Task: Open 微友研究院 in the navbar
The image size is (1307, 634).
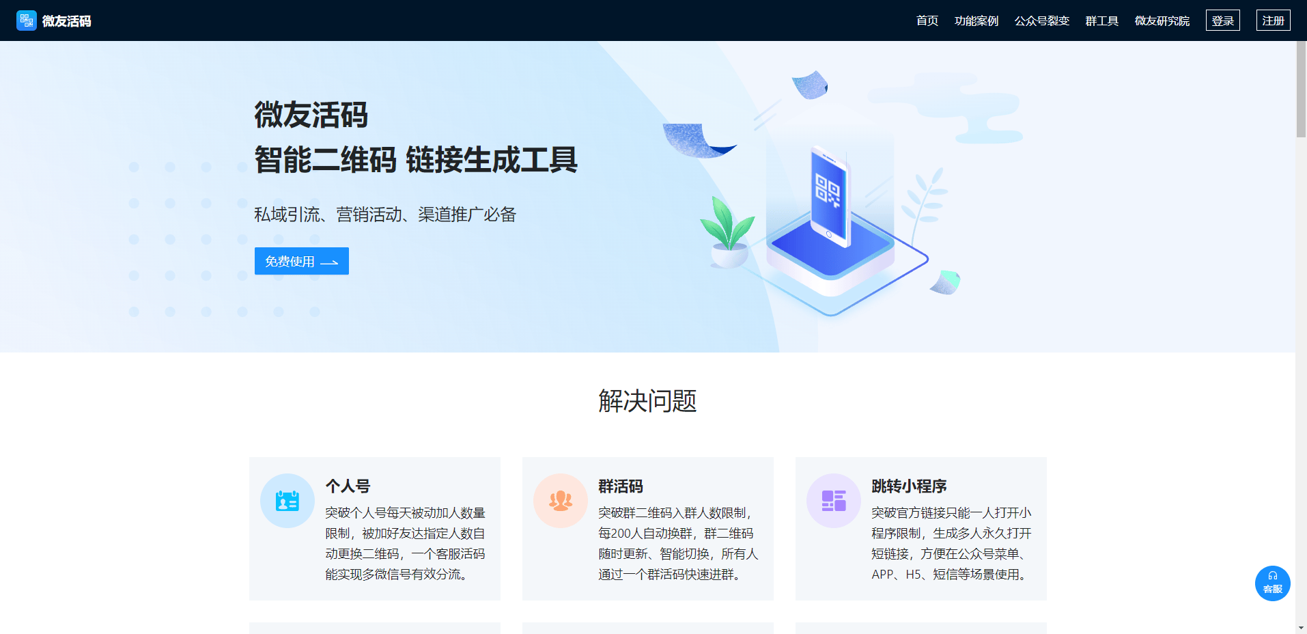Action: click(x=1162, y=20)
